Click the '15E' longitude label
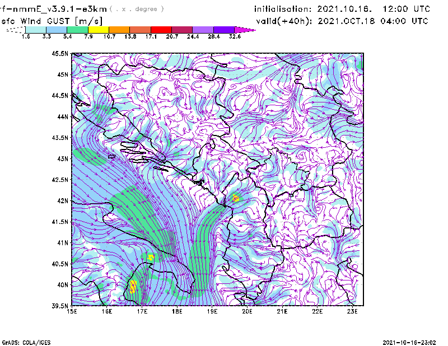Image resolution: width=448 pixels, height=346 pixels. click(72, 311)
